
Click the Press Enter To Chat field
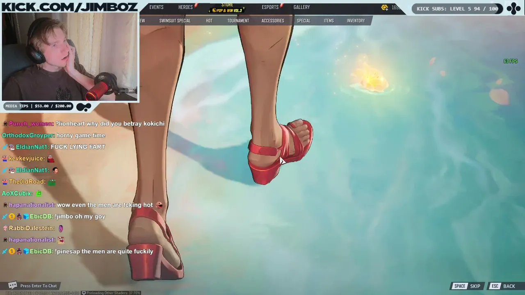39,286
